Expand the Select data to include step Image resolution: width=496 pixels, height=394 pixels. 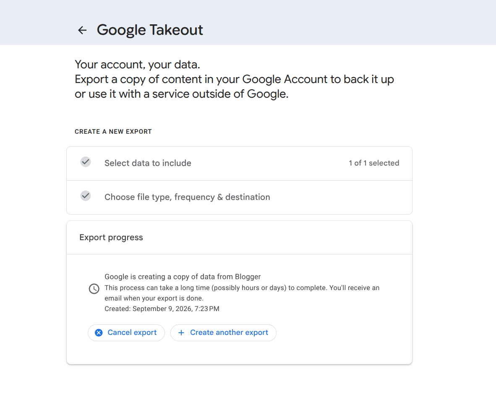[x=239, y=163]
